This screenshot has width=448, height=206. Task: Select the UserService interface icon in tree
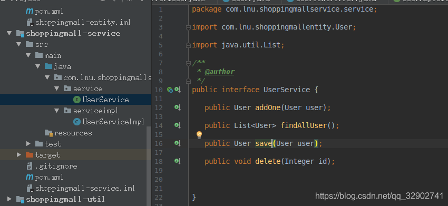pos(77,100)
